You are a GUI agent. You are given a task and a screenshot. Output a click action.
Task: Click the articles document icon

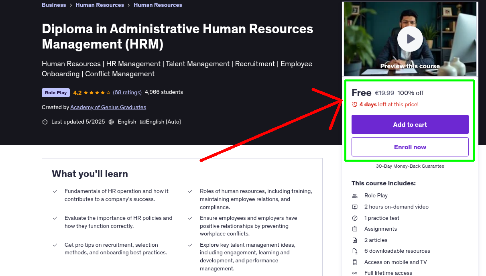tap(355, 240)
